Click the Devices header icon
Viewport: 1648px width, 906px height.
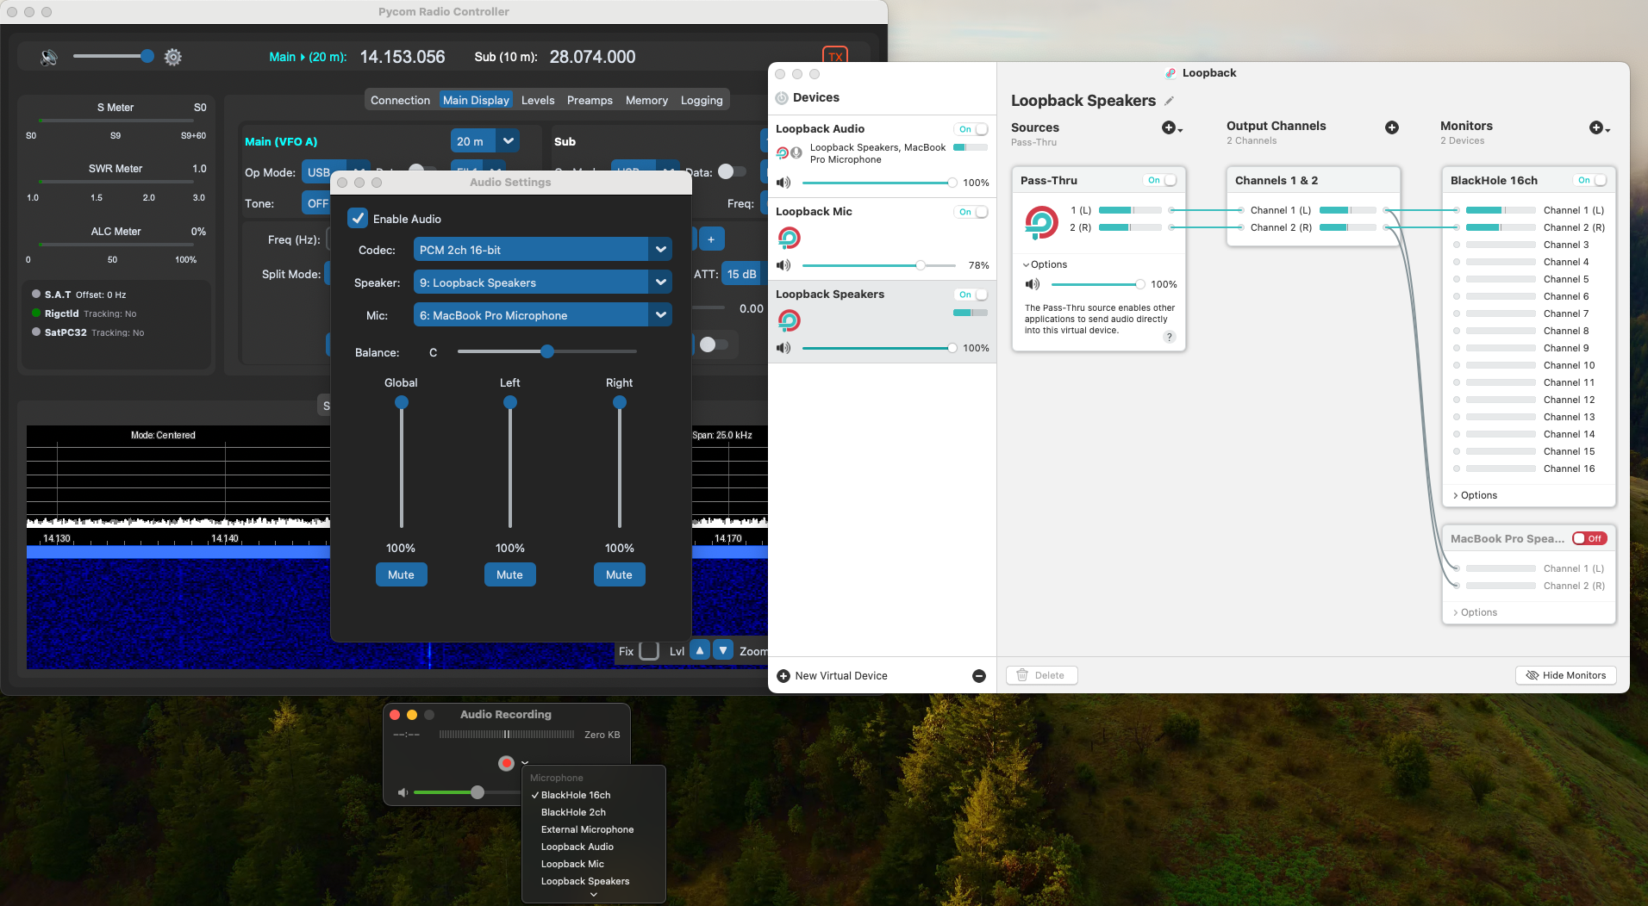click(x=782, y=98)
